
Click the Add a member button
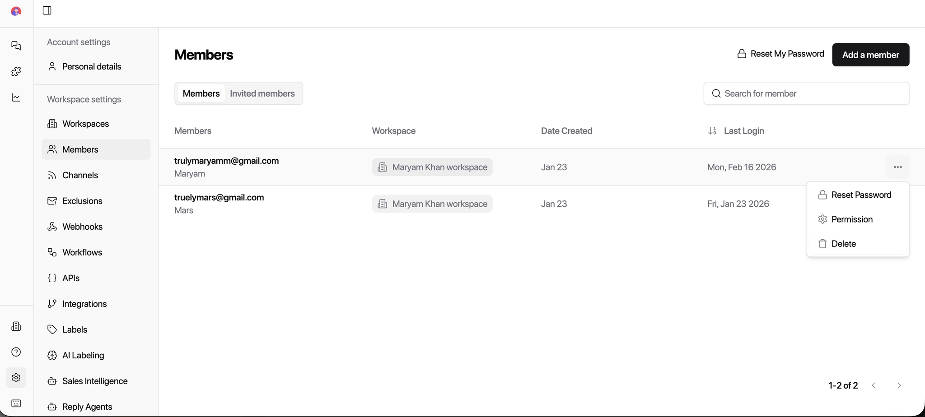870,55
